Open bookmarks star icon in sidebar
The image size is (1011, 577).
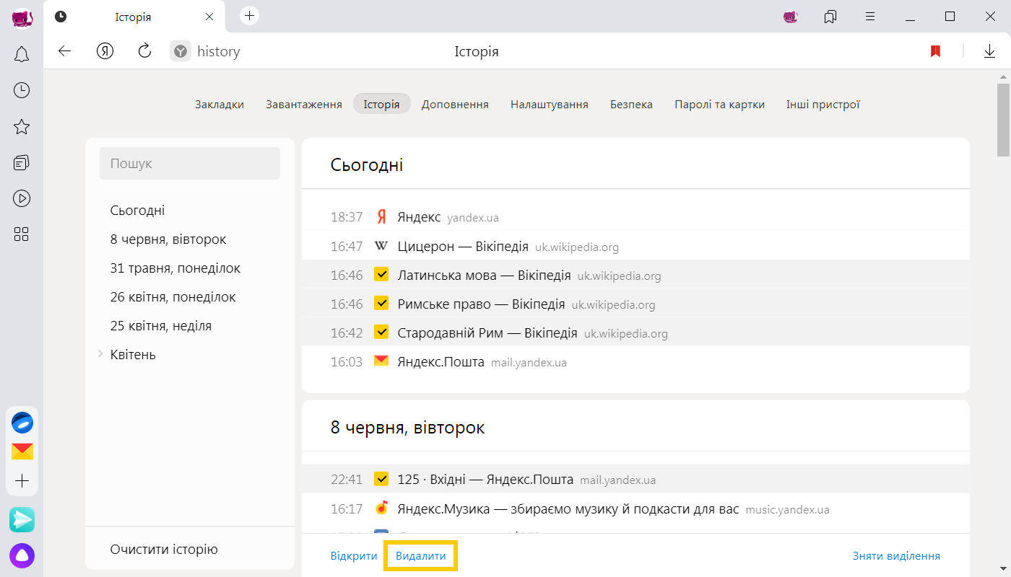(x=22, y=127)
